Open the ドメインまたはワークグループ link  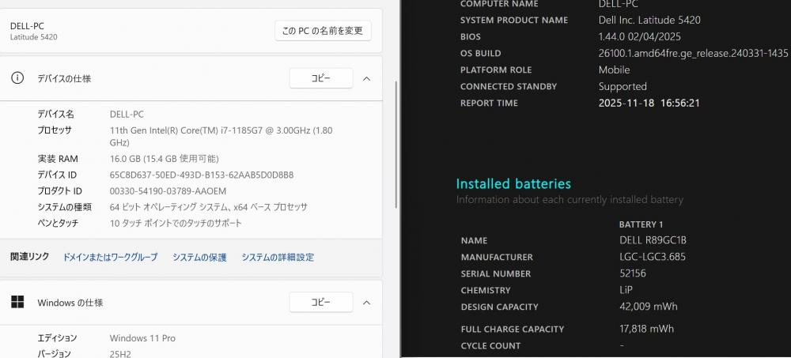[x=110, y=257]
